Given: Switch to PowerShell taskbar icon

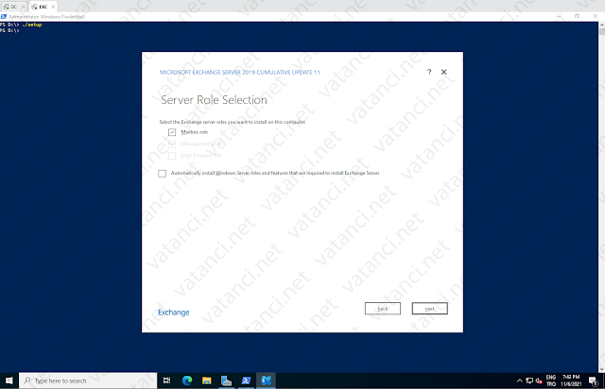Looking at the screenshot, I should pyautogui.click(x=246, y=381).
